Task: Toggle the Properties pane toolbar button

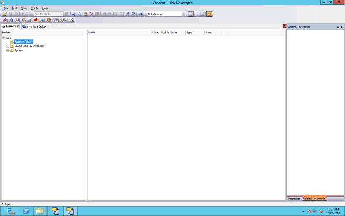Action: coord(209,14)
